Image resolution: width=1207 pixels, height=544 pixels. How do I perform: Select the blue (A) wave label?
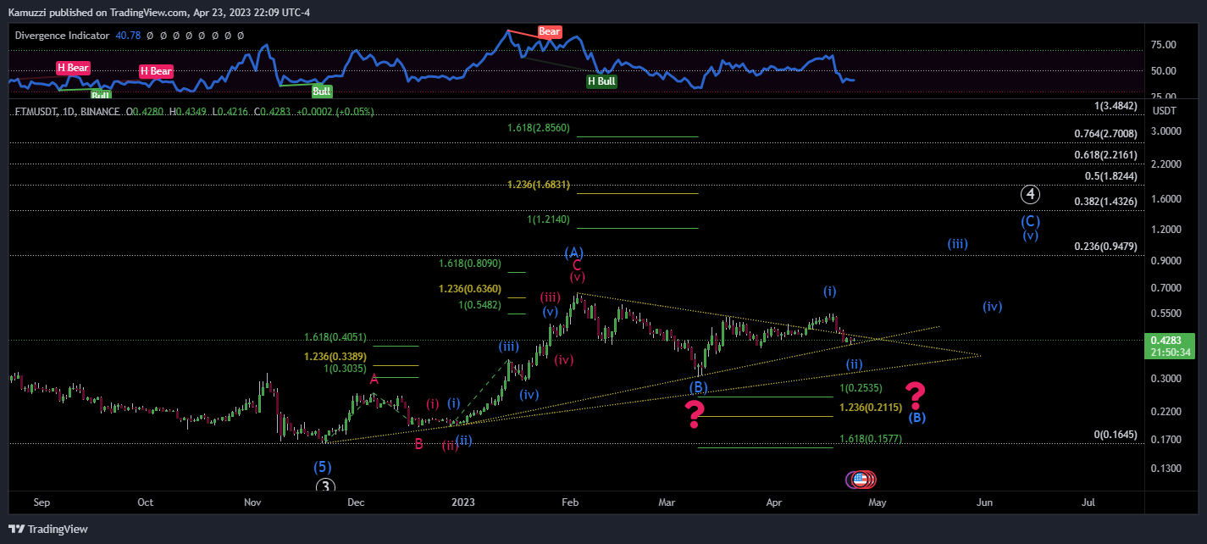click(574, 253)
